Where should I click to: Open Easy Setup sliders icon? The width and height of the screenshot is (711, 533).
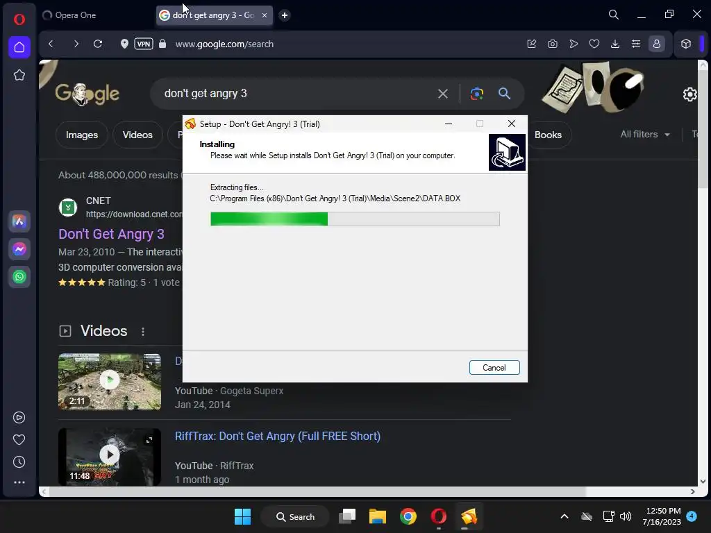point(636,44)
